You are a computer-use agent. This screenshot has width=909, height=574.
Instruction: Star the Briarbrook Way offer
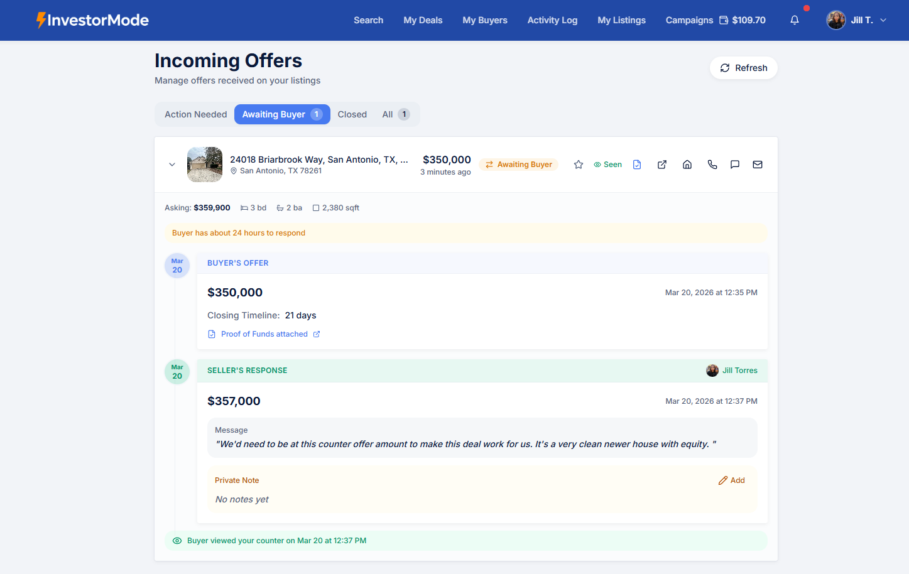(x=578, y=164)
